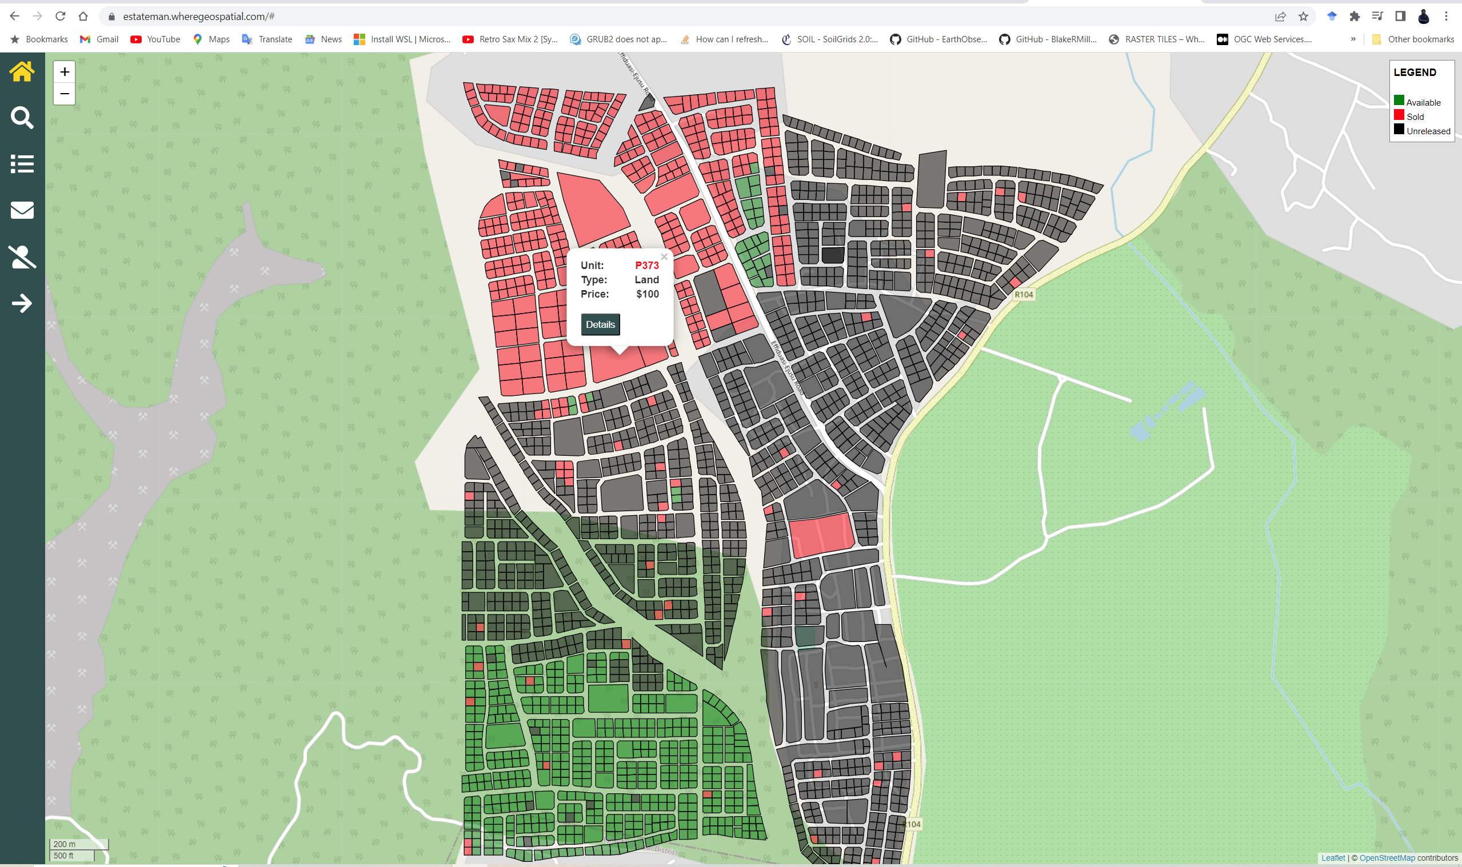This screenshot has width=1462, height=867.
Task: Open the list view icon in sidebar
Action: click(x=22, y=163)
